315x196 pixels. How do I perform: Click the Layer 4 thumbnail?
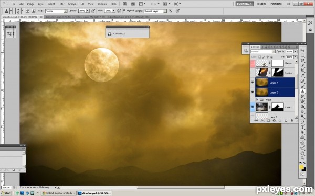pyautogui.click(x=262, y=83)
